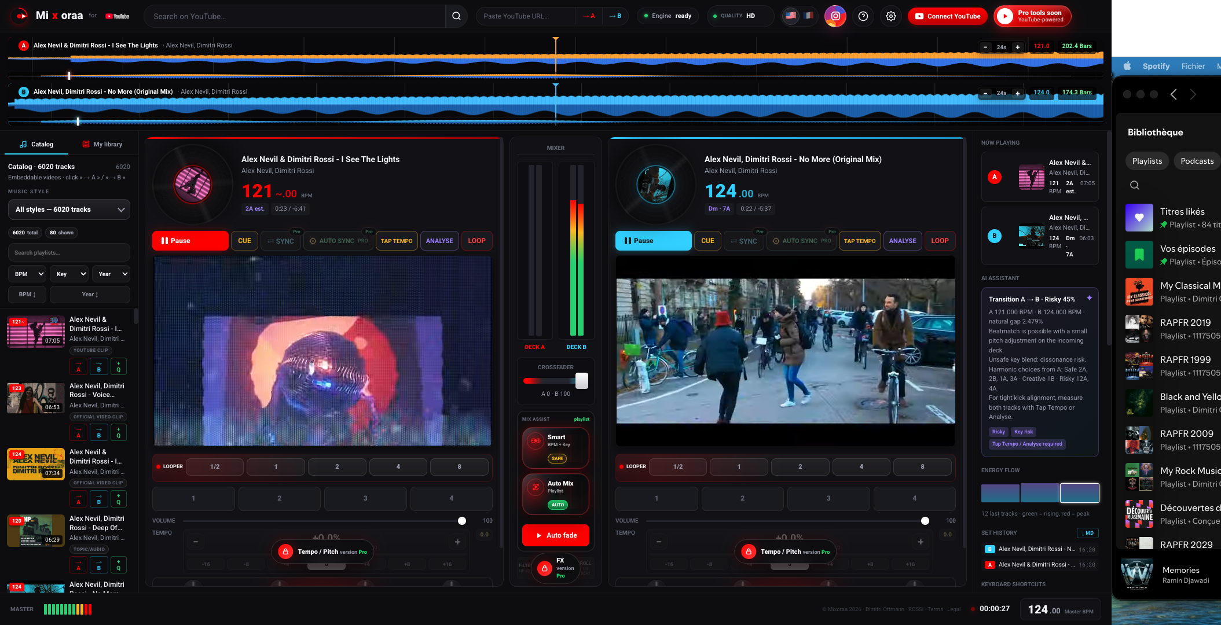Open Fichier menu in macOS menu bar

pyautogui.click(x=1193, y=66)
